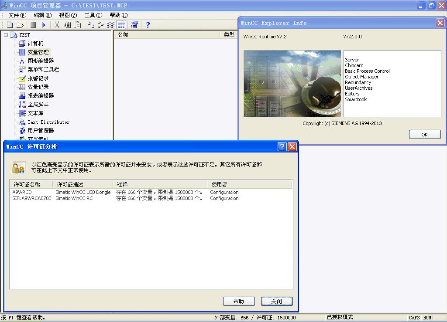Click the Cut scissors toolbar icon
This screenshot has height=322, width=447.
pos(57,25)
